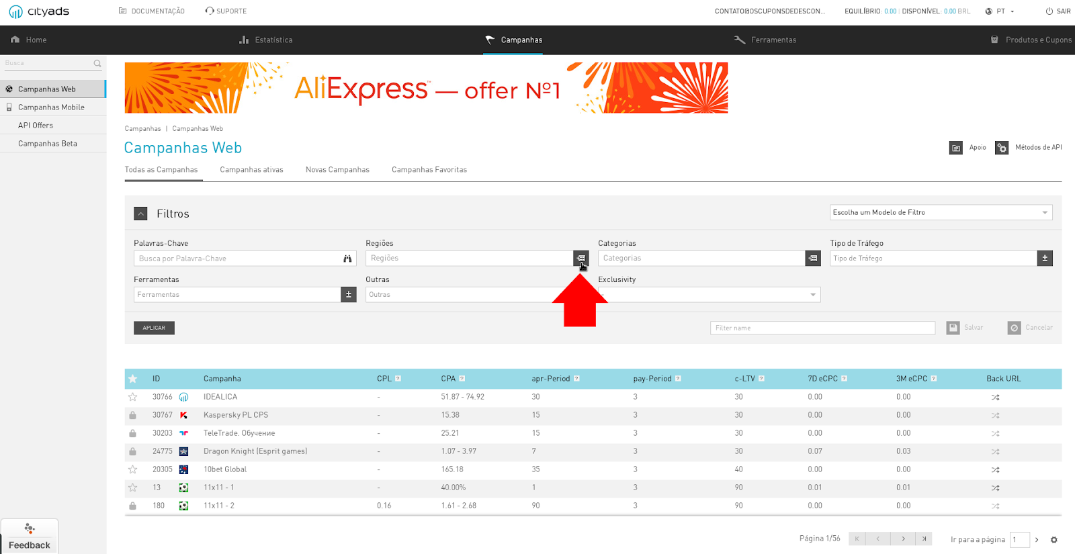Viewport: 1075px width, 554px height.
Task: Switch to Campanhas ativas tab
Action: point(251,169)
